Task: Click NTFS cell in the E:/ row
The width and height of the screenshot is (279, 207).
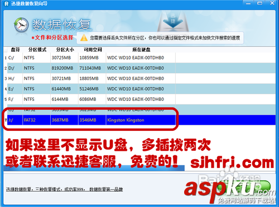Action: click(36, 89)
